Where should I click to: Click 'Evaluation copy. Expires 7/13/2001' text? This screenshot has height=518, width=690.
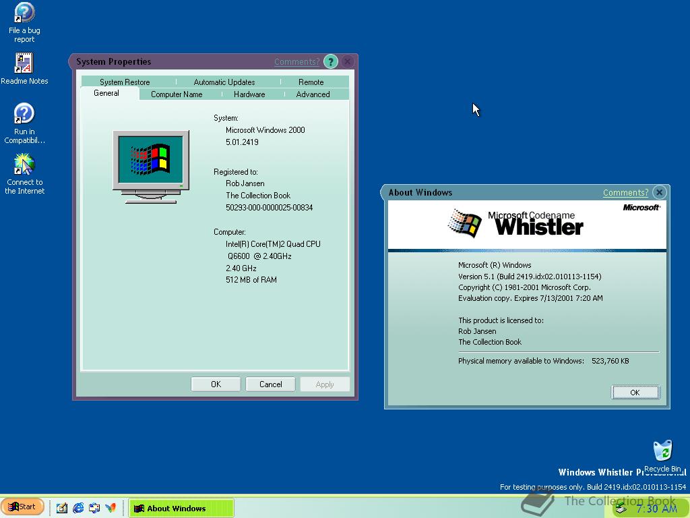[x=530, y=298]
